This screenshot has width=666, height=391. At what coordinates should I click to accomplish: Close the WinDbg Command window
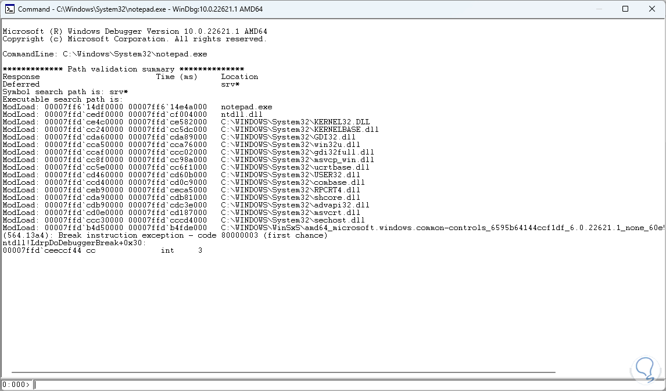652,9
